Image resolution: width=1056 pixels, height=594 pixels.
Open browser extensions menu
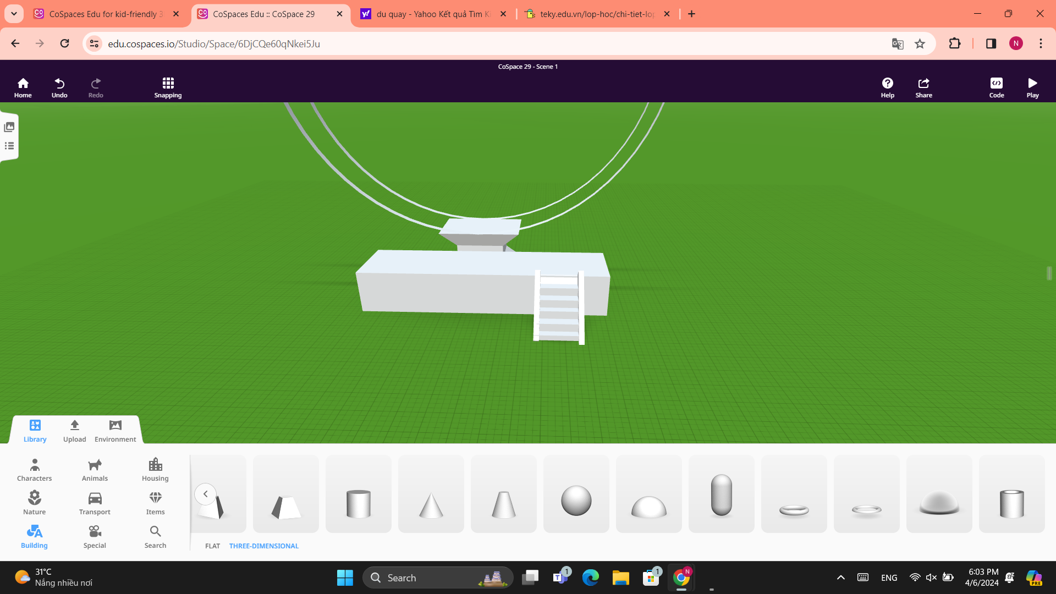pyautogui.click(x=955, y=43)
